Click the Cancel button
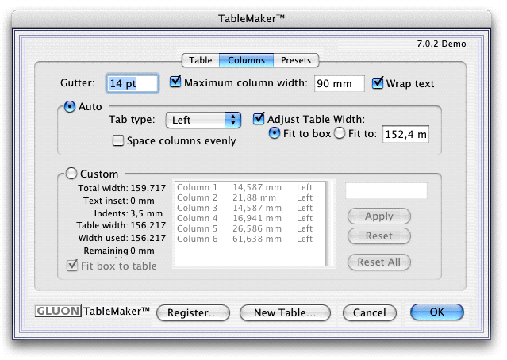 click(x=370, y=312)
